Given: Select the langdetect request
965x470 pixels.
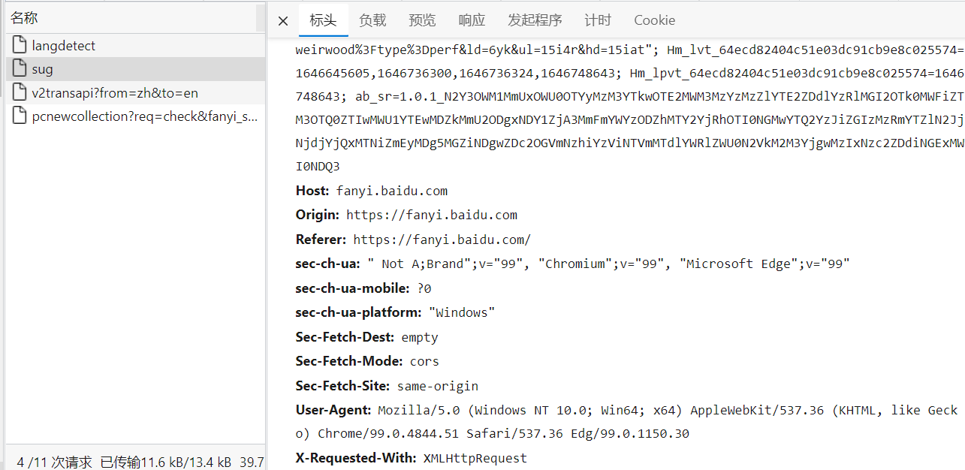Looking at the screenshot, I should click(x=135, y=45).
